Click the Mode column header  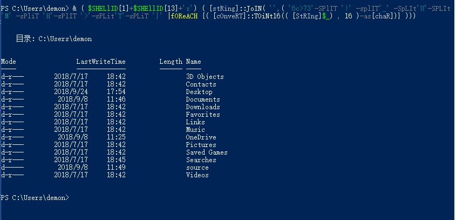pyautogui.click(x=9, y=62)
